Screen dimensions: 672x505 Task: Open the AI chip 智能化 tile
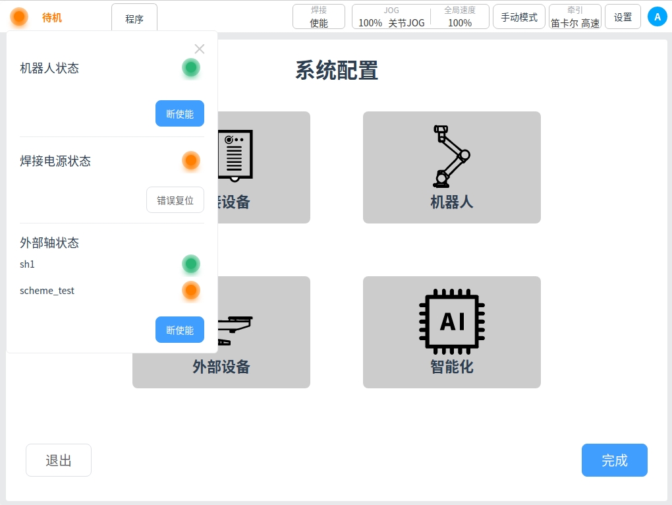451,332
